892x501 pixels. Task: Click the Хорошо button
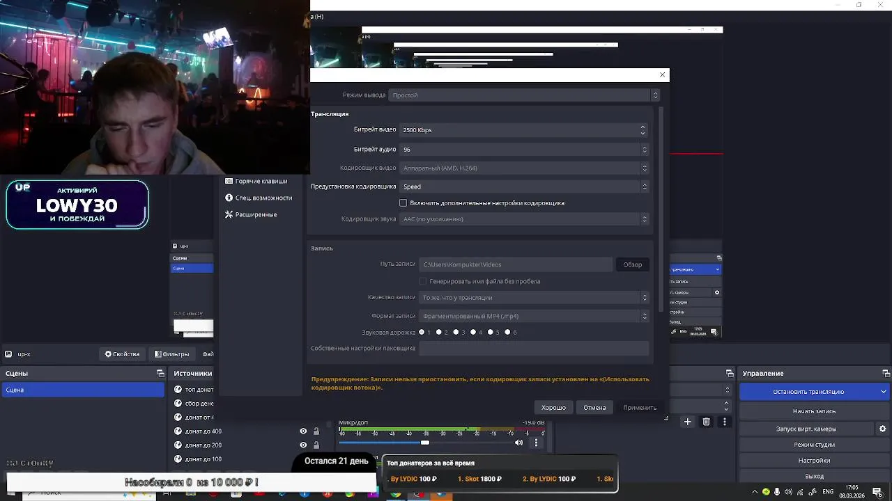pos(554,408)
